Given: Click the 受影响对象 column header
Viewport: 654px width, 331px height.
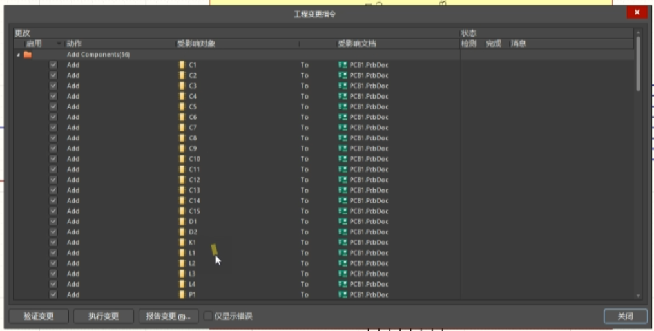Looking at the screenshot, I should tap(196, 44).
